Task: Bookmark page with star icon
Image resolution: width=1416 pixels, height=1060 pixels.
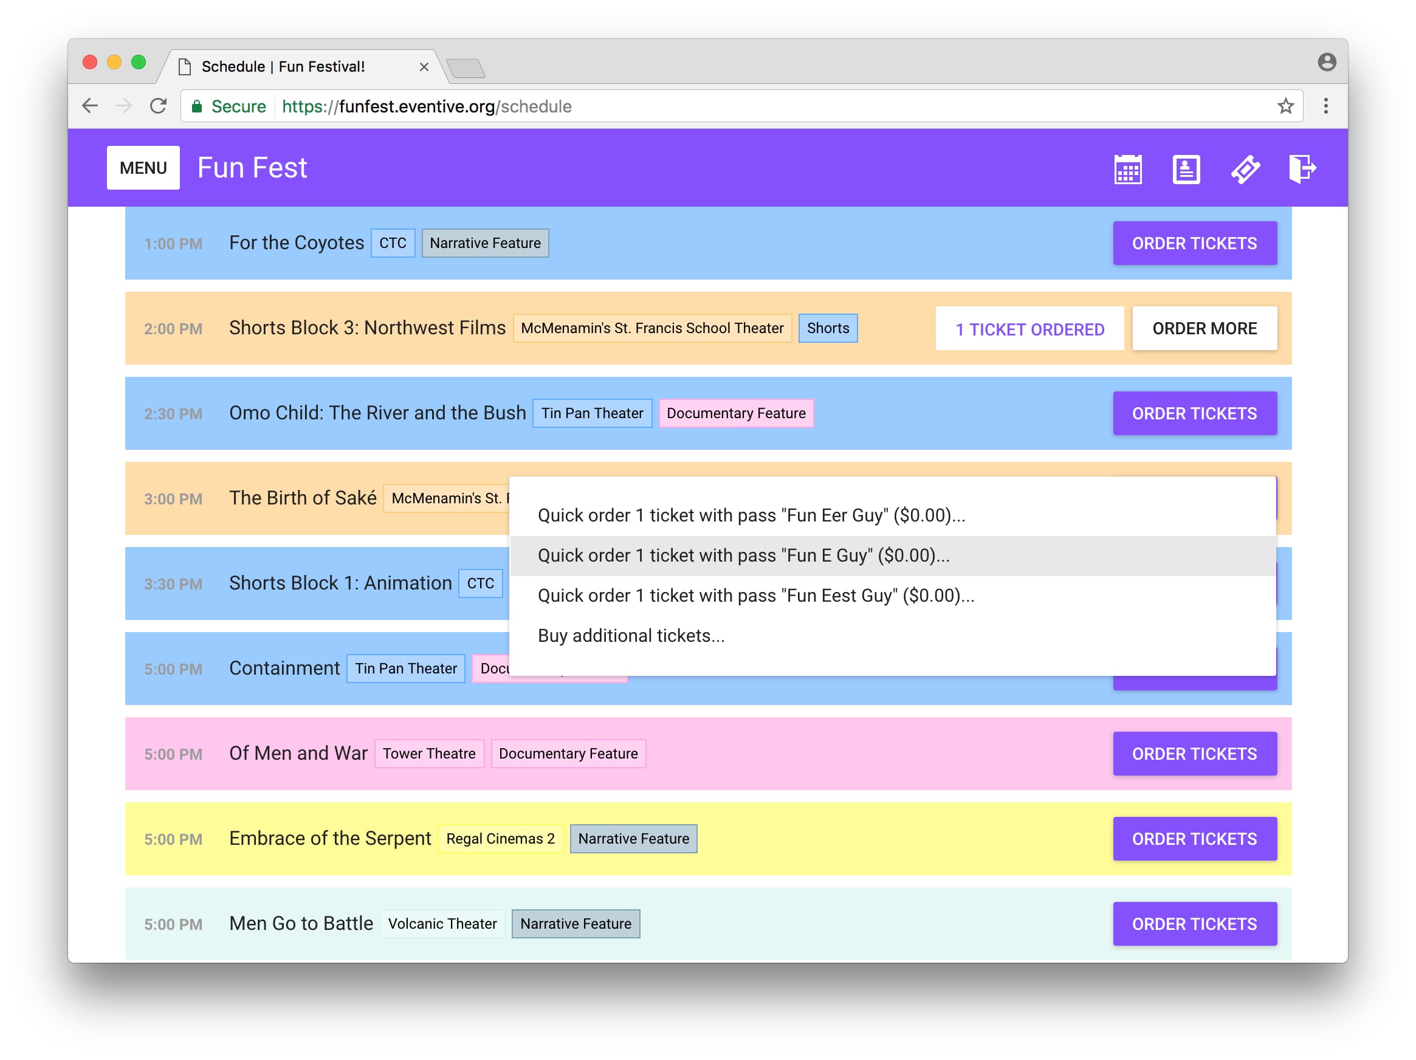Action: (x=1285, y=106)
